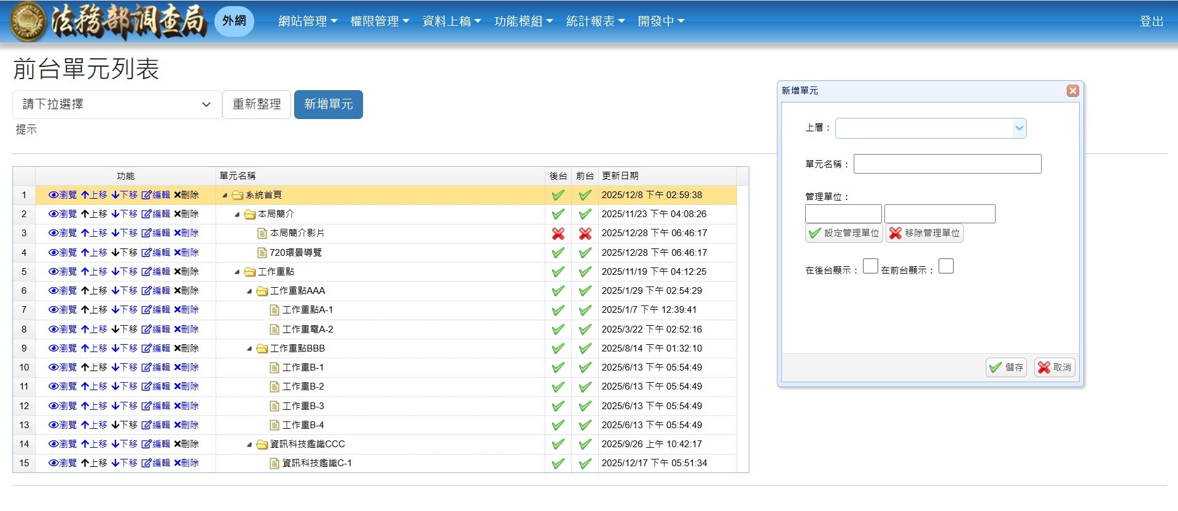This screenshot has width=1178, height=511.
Task: Click the red X status for 本局簡介影片 後台
Action: tap(558, 234)
